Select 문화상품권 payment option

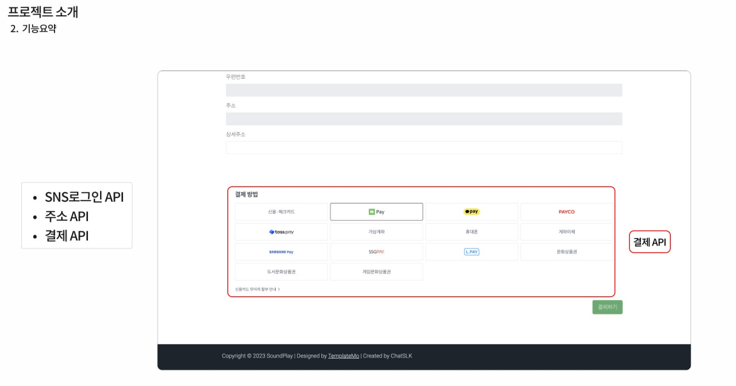[567, 252]
